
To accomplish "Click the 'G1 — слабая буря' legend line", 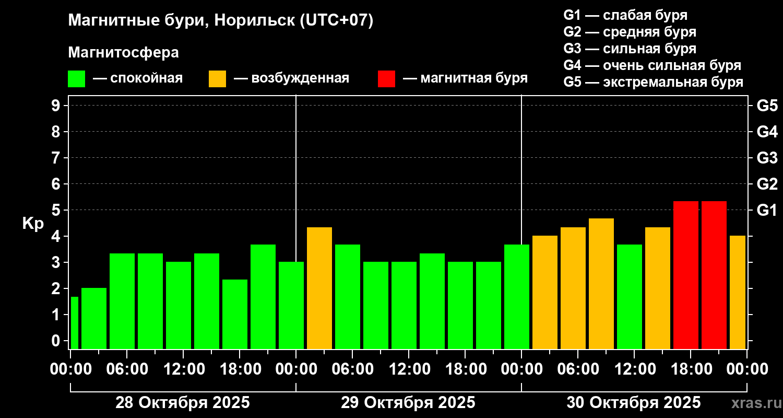I will pos(625,15).
